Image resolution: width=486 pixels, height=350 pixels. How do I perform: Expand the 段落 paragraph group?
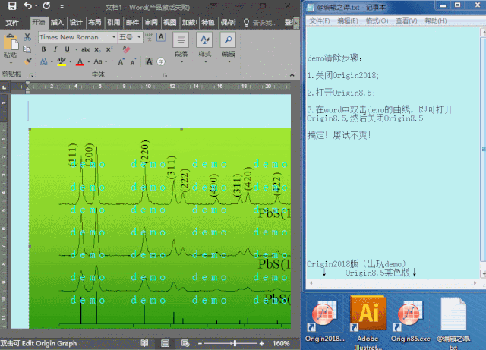point(181,47)
